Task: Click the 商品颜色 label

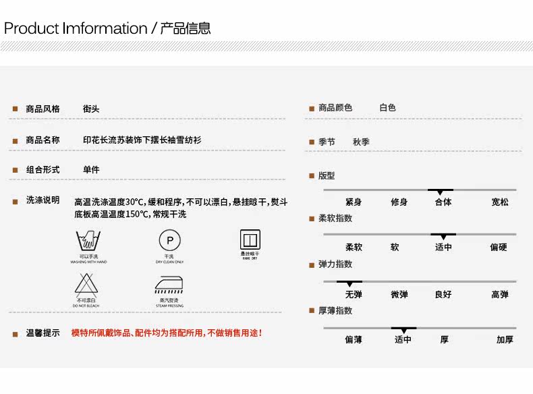Action: (x=335, y=108)
